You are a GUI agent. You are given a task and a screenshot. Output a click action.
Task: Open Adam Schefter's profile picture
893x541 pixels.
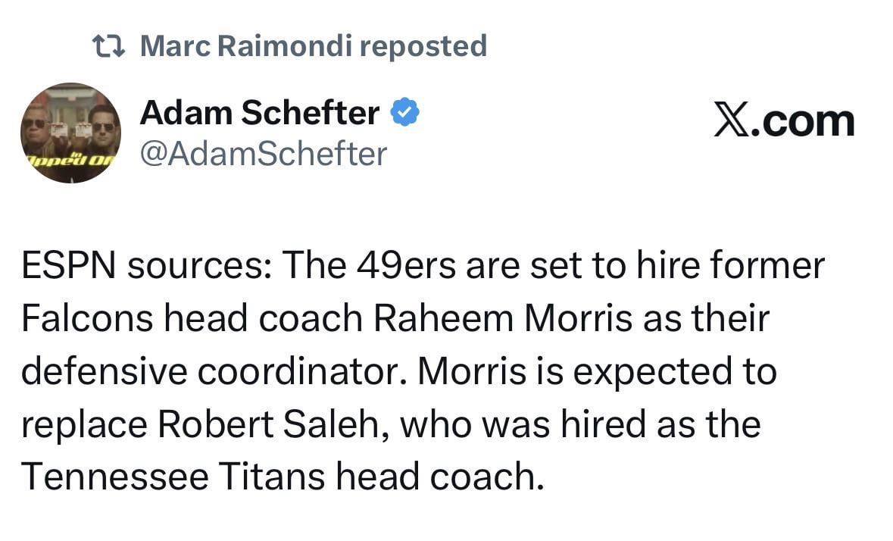pyautogui.click(x=70, y=133)
